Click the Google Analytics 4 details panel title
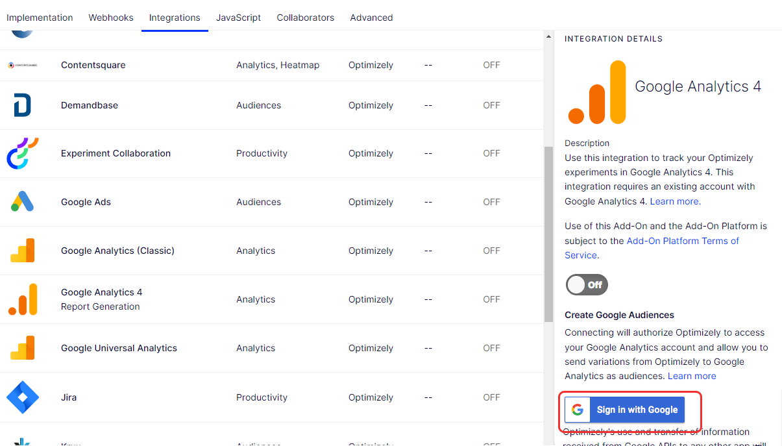This screenshot has width=782, height=446. (698, 86)
